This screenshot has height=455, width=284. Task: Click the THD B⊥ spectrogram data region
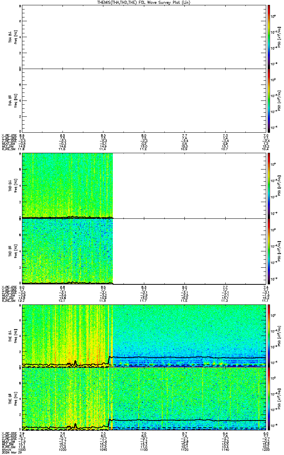pos(67,185)
